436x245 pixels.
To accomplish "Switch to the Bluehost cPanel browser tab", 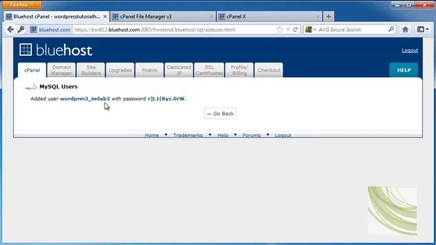I will 57,16.
